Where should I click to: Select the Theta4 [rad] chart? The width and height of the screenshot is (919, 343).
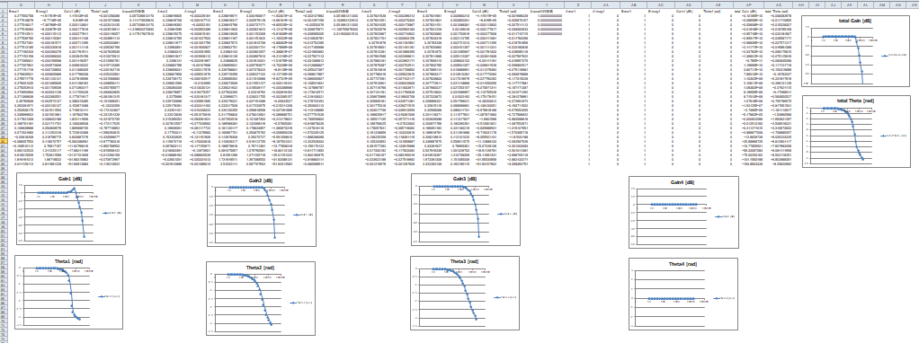(x=683, y=294)
